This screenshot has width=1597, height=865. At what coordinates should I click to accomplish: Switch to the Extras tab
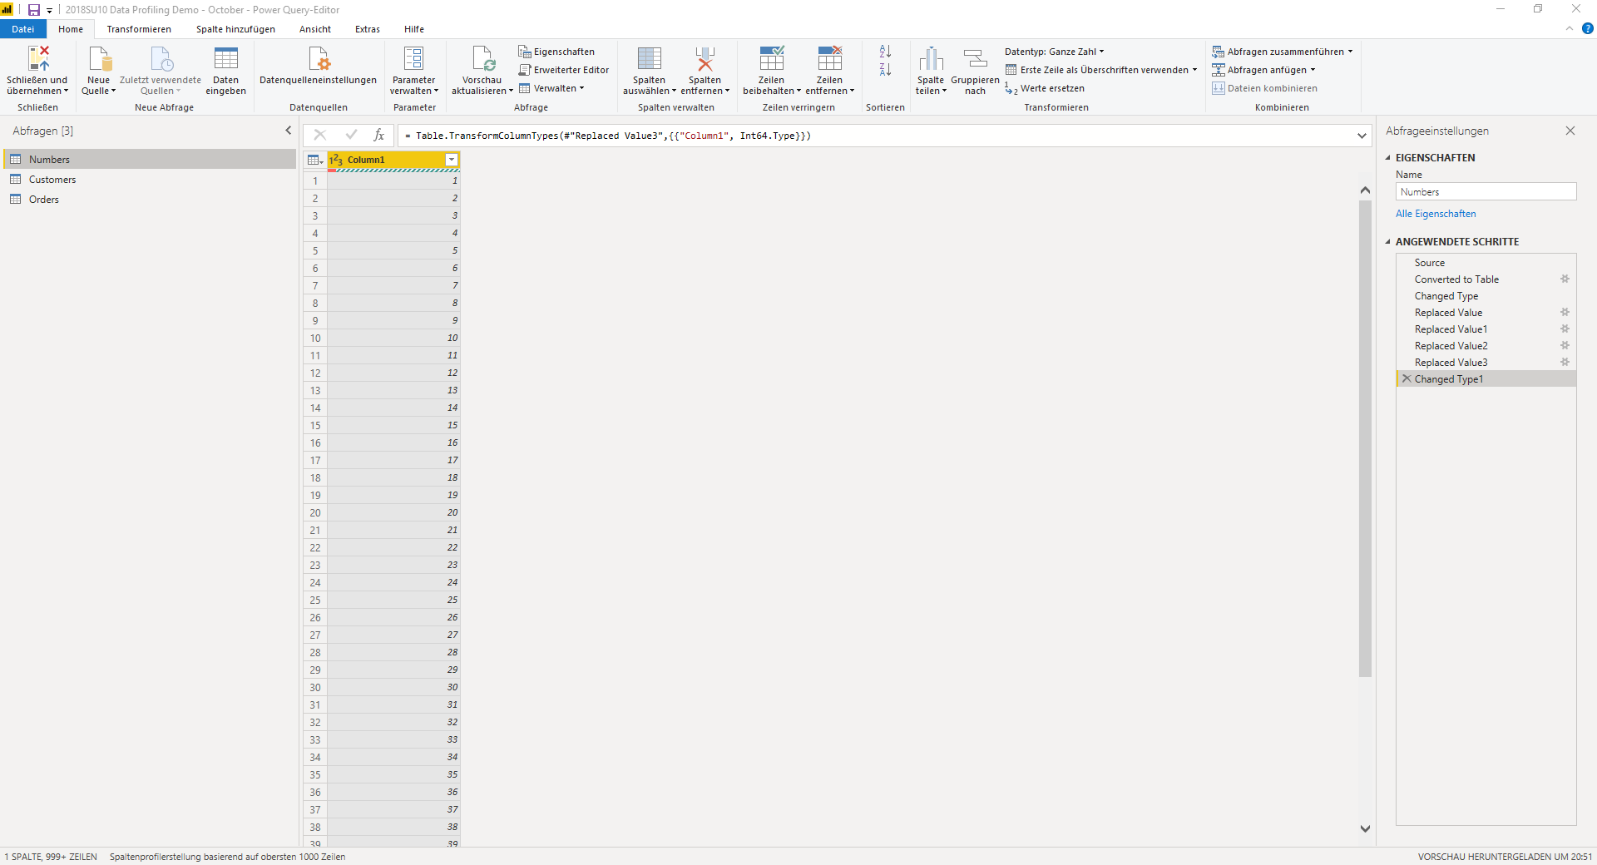coord(368,29)
